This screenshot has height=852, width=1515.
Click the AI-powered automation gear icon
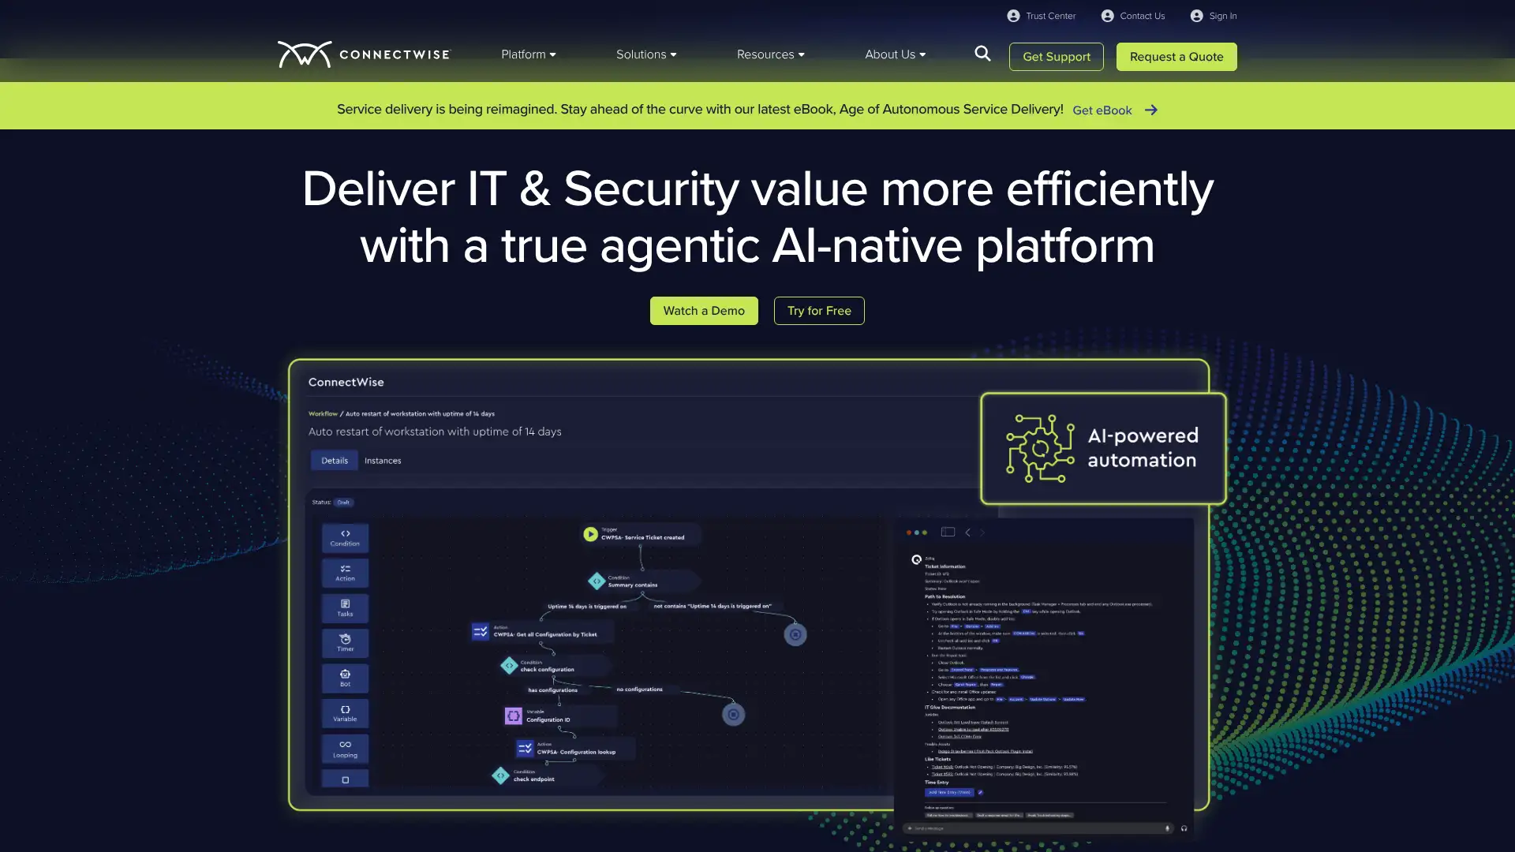(1040, 448)
